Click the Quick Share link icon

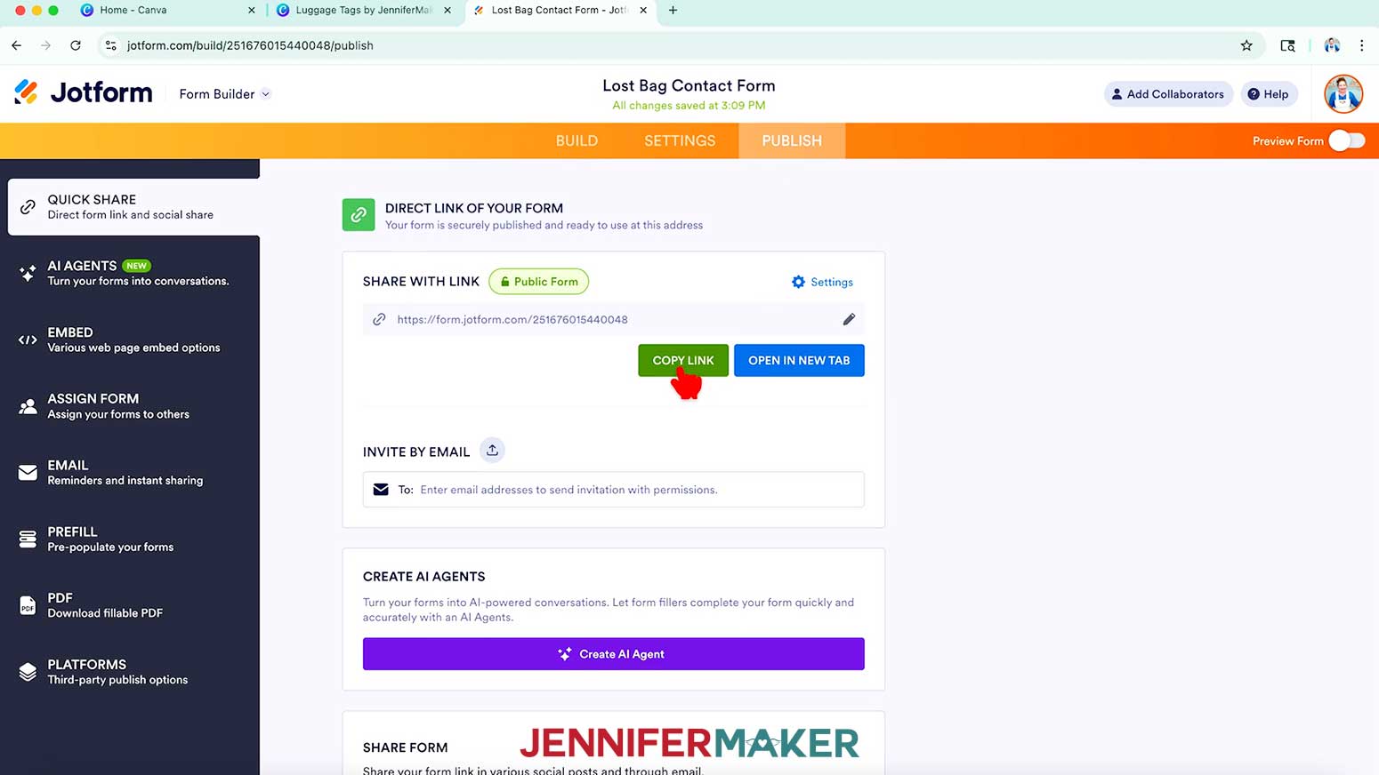coord(28,207)
